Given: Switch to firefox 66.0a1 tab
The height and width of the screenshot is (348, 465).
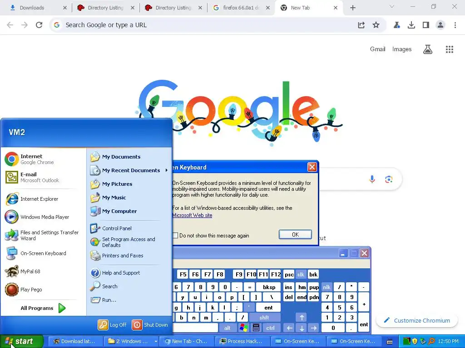Looking at the screenshot, I should (242, 8).
